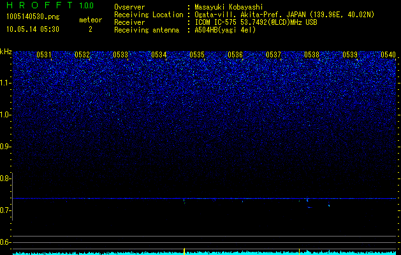Click the 0534 time marker
401x255 pixels.
tap(159, 55)
